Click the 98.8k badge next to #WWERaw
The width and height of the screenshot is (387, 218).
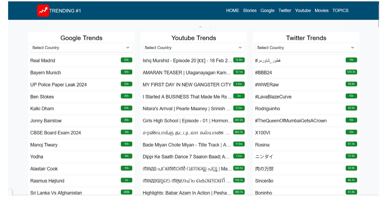tap(351, 84)
